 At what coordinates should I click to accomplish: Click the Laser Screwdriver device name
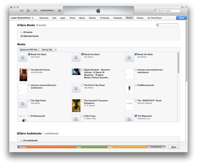[21, 18]
